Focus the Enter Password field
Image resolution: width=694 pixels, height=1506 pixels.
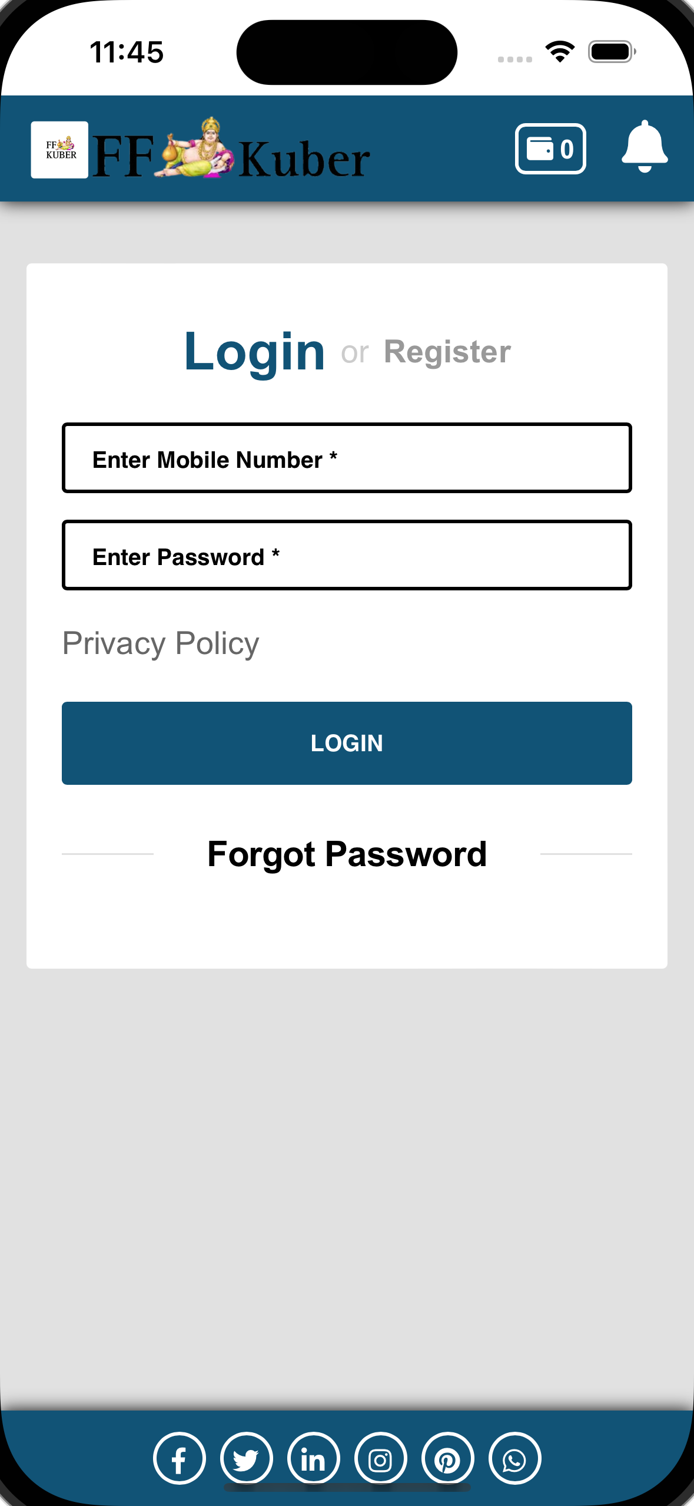347,555
